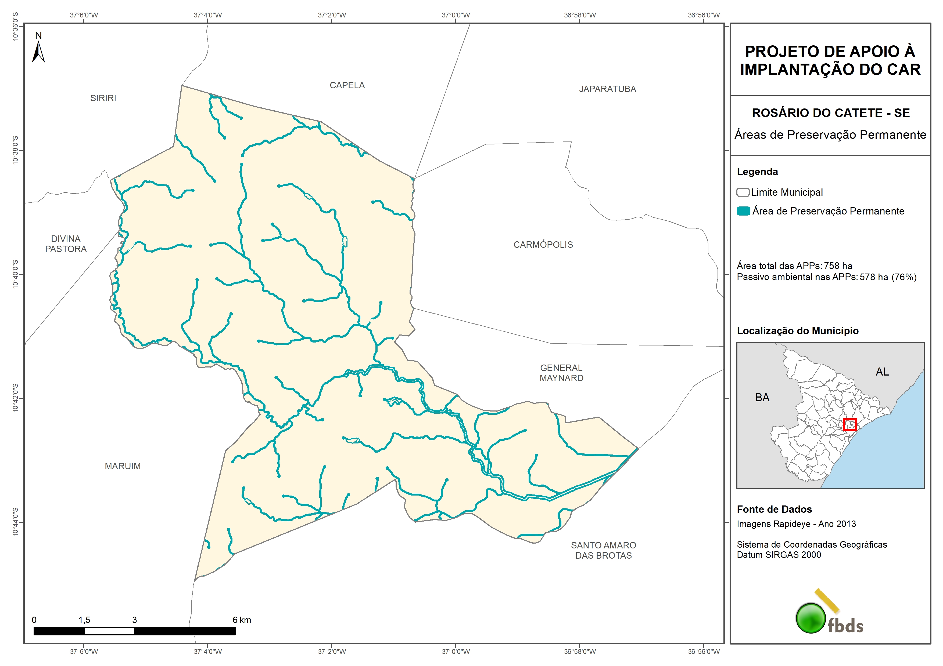Click the SIRIRI municipality label
The image size is (943, 666).
point(103,98)
